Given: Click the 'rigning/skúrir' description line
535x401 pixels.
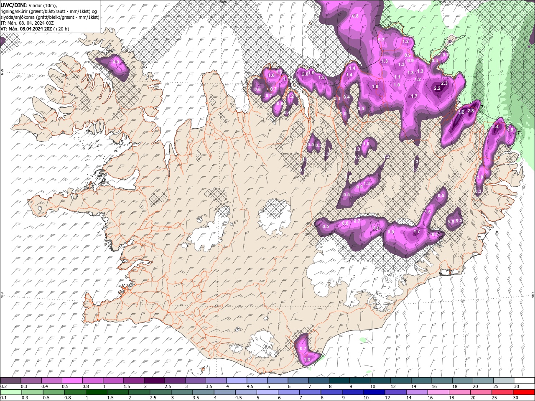Looking at the screenshot, I should [49, 11].
